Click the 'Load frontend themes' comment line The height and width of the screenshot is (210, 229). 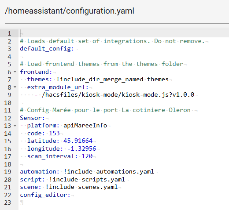(x=102, y=64)
